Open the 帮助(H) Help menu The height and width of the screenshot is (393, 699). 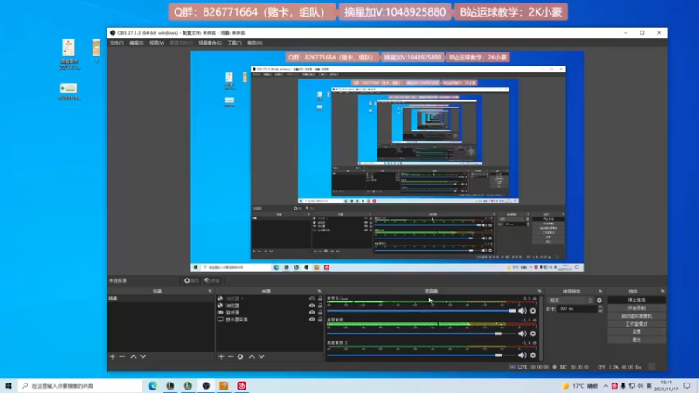pyautogui.click(x=255, y=43)
